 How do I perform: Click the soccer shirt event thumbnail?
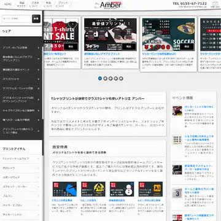tap(177, 110)
